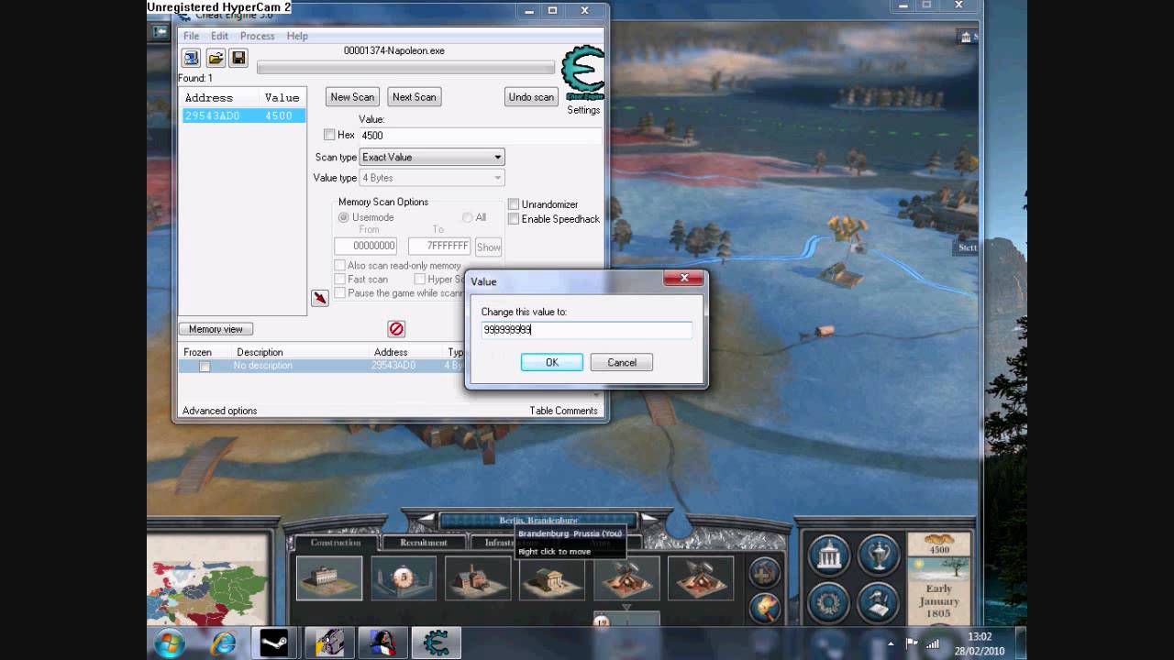The height and width of the screenshot is (660, 1174).
Task: Switch to Napoleon game taskbar icon
Action: tap(382, 643)
